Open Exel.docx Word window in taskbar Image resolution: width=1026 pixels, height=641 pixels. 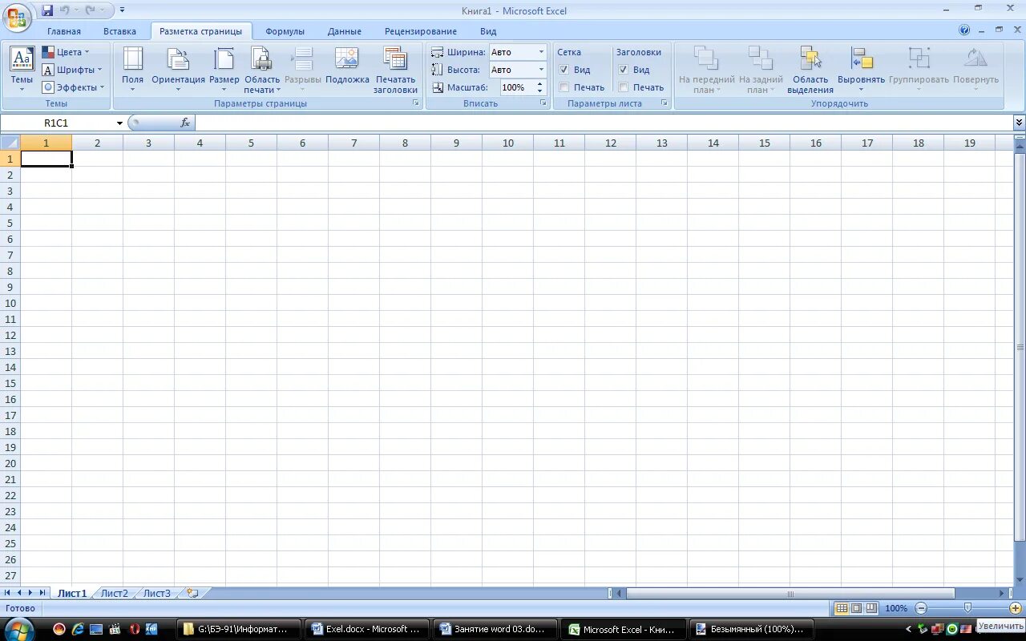[x=369, y=629]
